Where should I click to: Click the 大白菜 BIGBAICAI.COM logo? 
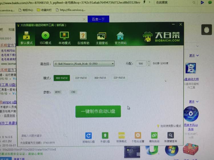pyautogui.click(x=161, y=37)
